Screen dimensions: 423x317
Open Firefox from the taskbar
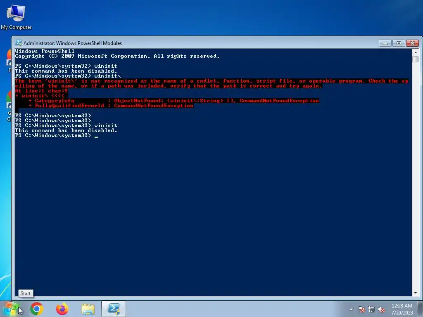62,309
